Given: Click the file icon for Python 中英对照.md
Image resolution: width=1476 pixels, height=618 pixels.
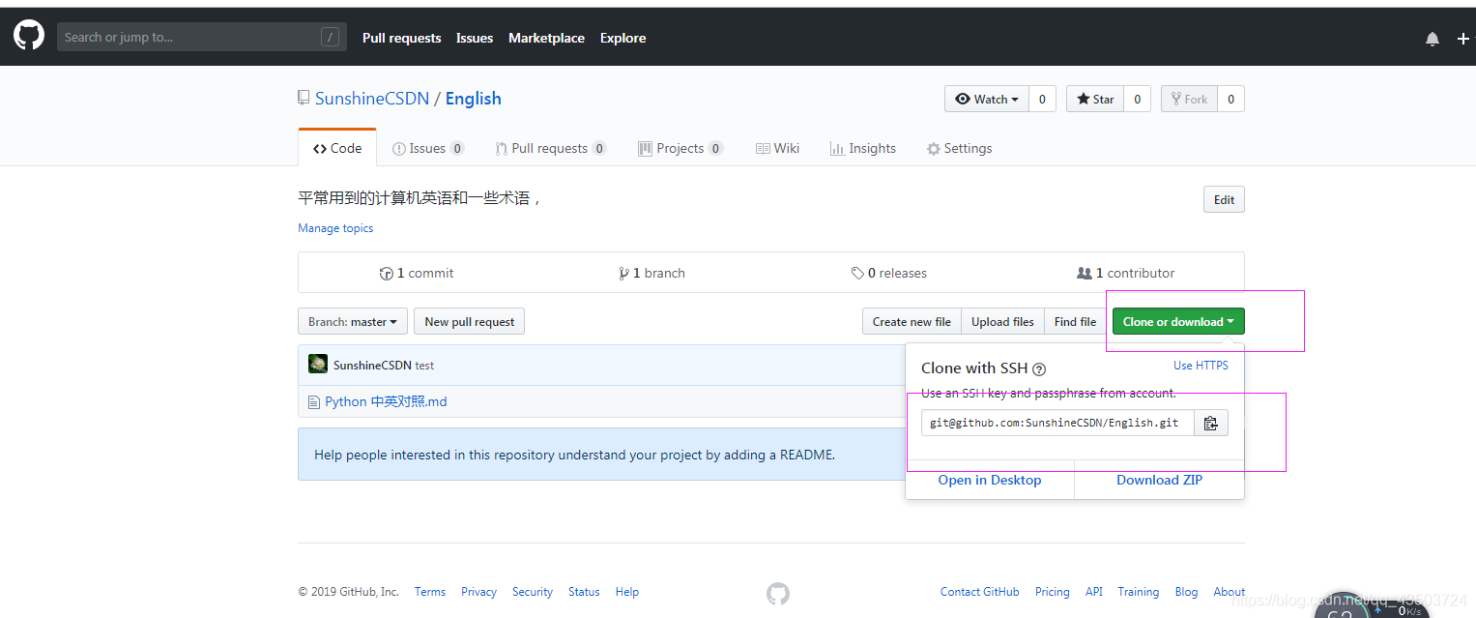Looking at the screenshot, I should pos(313,401).
